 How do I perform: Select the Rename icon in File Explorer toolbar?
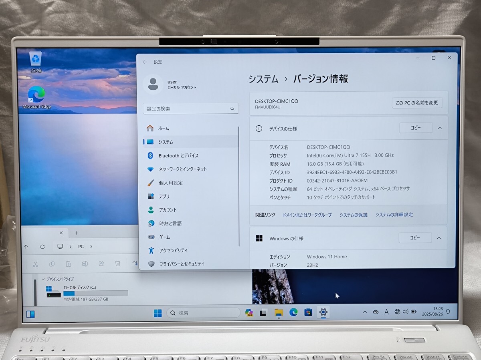pos(85,264)
